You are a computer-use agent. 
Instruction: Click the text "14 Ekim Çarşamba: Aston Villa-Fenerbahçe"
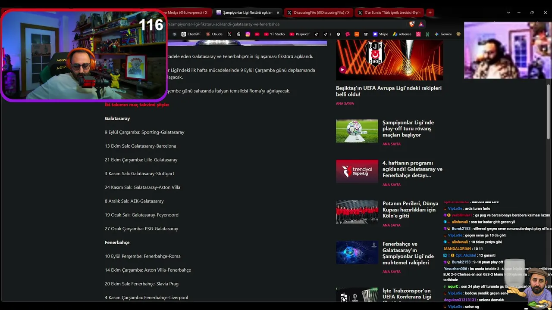(148, 270)
